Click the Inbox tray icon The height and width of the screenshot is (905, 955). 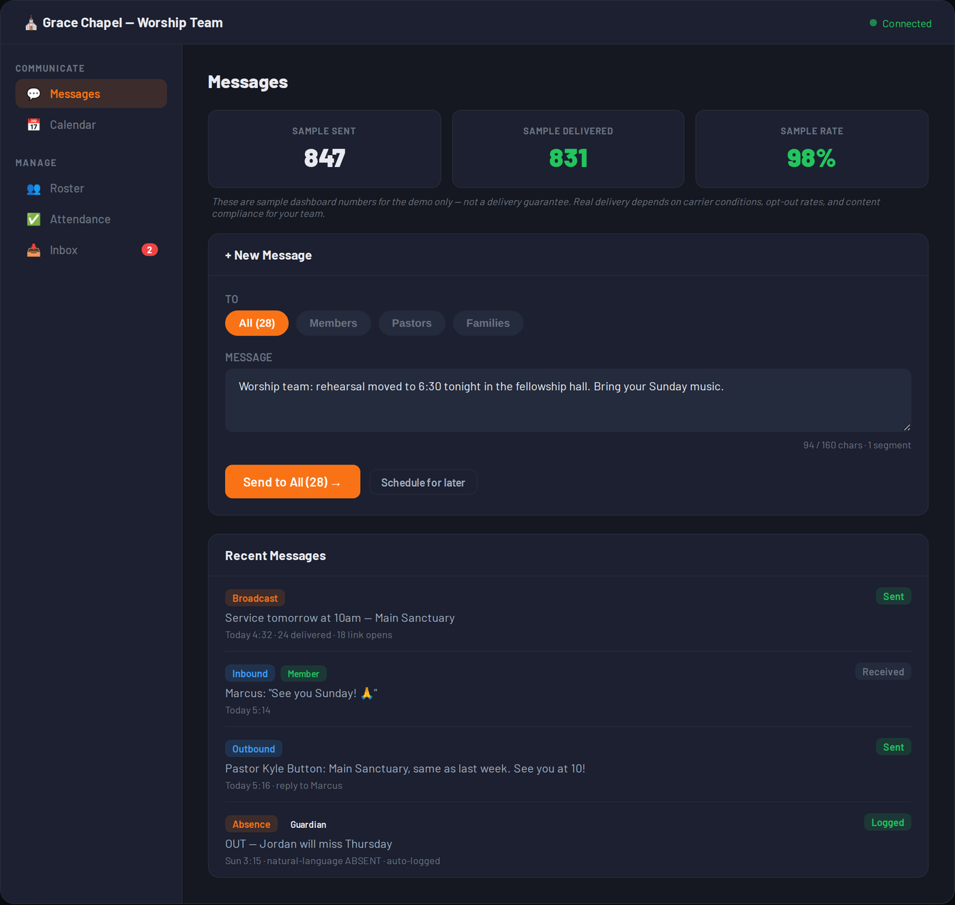pyautogui.click(x=33, y=250)
